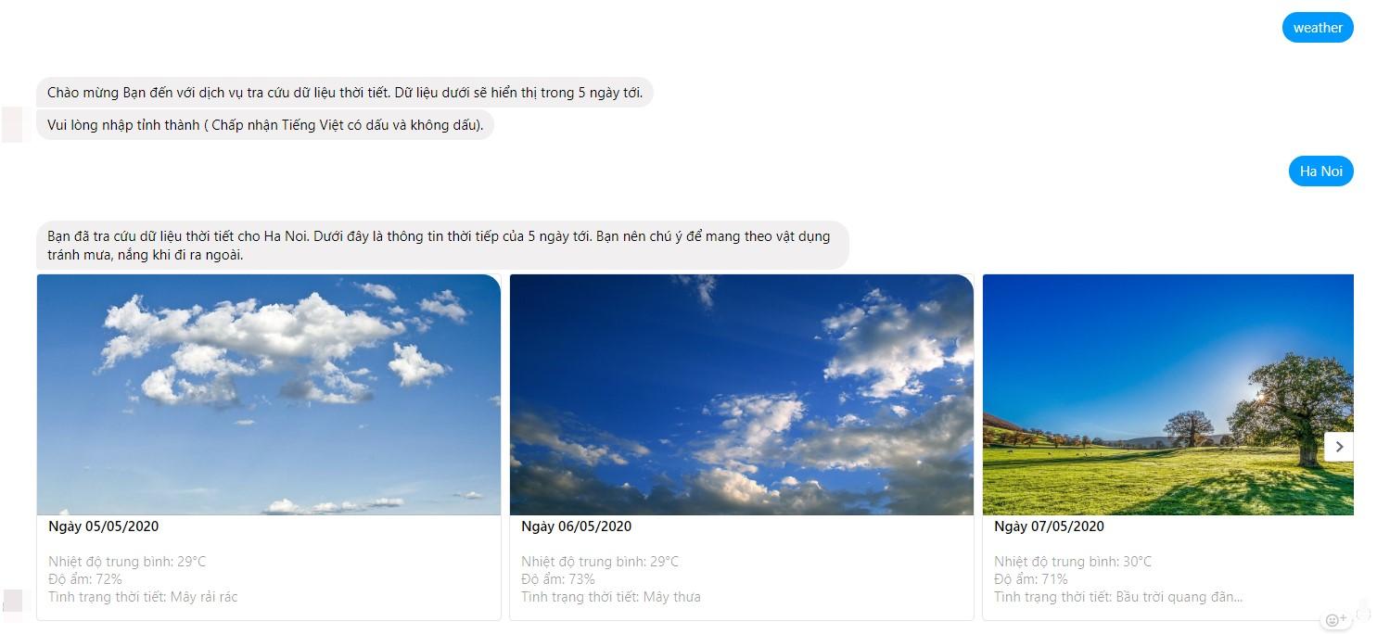
Task: Click 'Tình trạng thời tiết: Mây thưa' text
Action: pyautogui.click(x=611, y=597)
